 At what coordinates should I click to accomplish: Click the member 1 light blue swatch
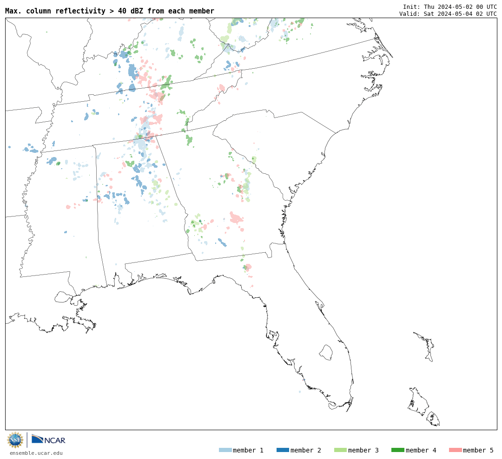225,450
